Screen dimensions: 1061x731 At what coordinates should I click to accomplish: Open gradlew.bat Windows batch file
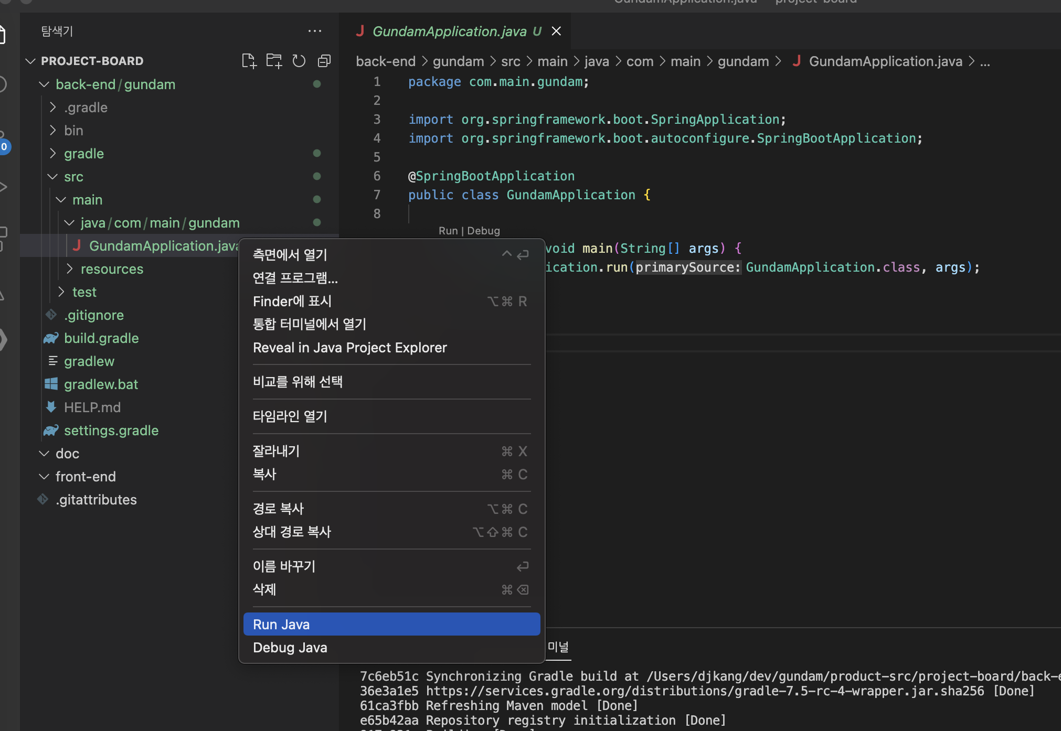click(x=101, y=384)
